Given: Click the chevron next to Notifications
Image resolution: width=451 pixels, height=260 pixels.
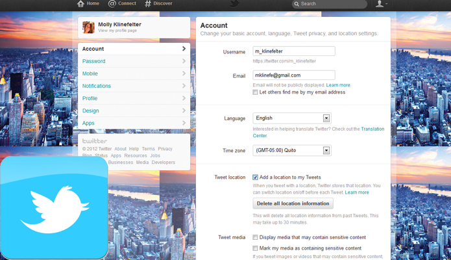Looking at the screenshot, I should (184, 86).
